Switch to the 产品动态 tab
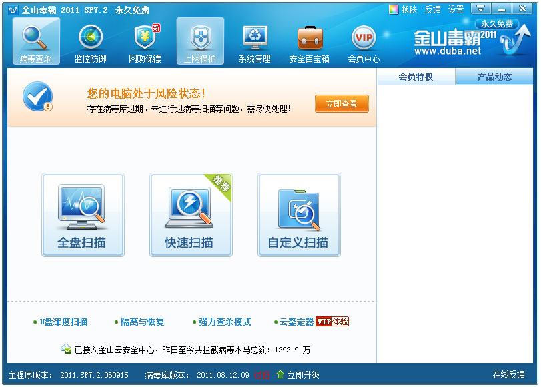The height and width of the screenshot is (387, 541). pyautogui.click(x=494, y=77)
